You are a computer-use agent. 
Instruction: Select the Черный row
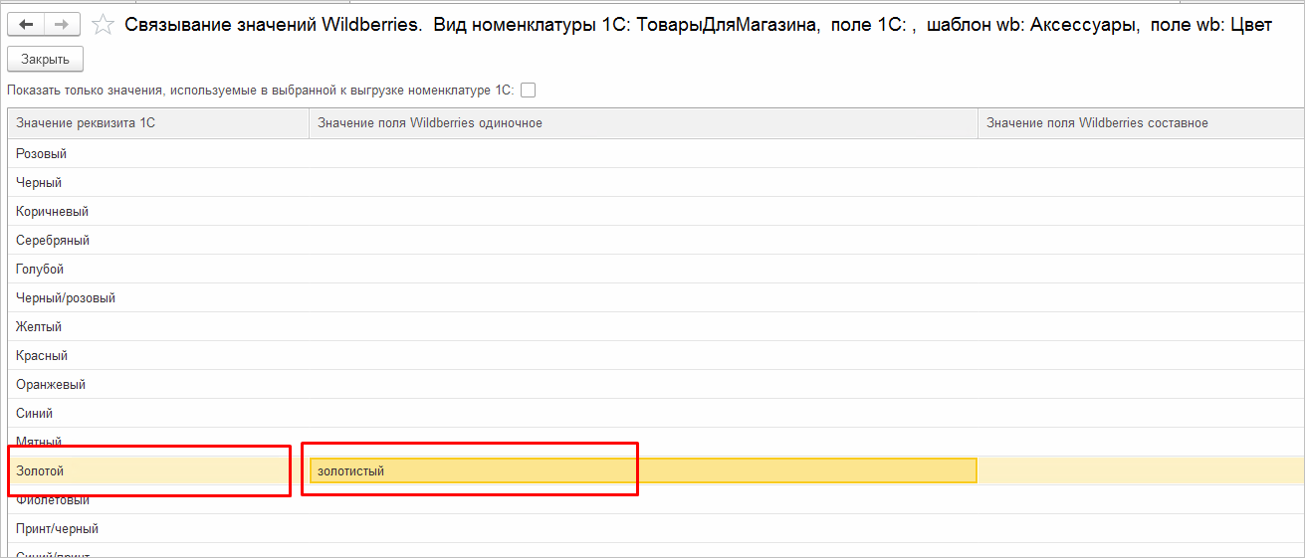657,183
